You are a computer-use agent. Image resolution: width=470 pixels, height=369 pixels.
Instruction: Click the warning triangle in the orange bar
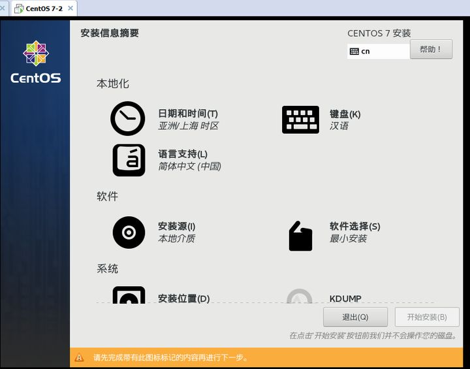79,357
